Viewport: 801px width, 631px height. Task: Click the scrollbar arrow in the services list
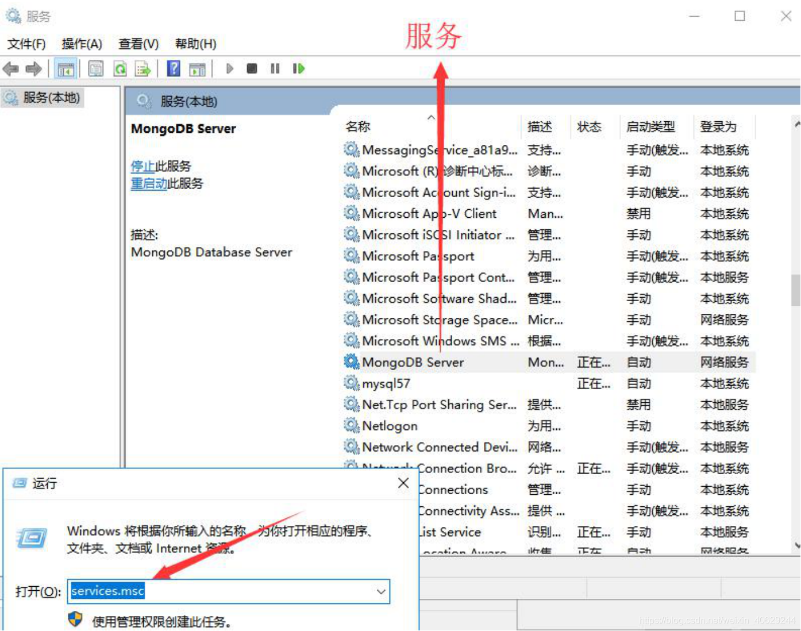[x=796, y=123]
